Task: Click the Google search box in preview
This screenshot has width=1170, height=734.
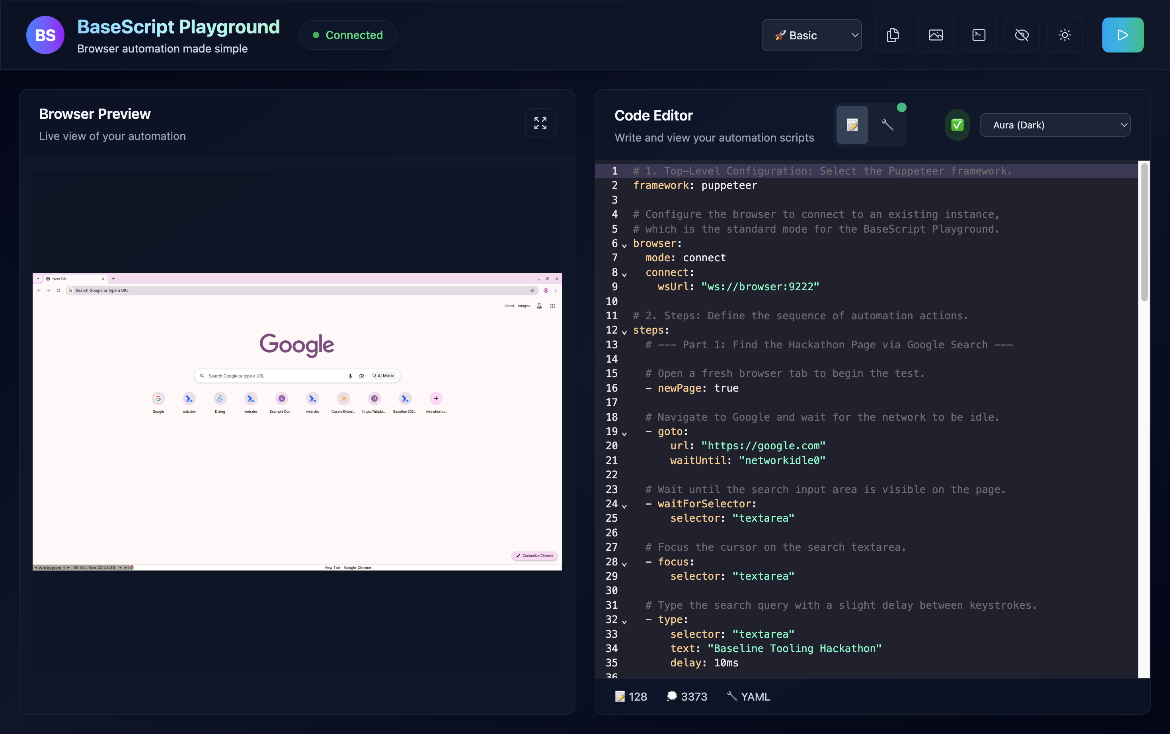Action: point(272,376)
